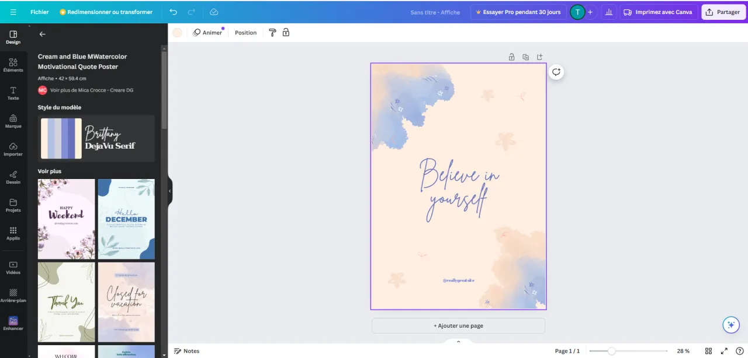Click the copy style roller icon
This screenshot has height=358, width=748.
(272, 33)
